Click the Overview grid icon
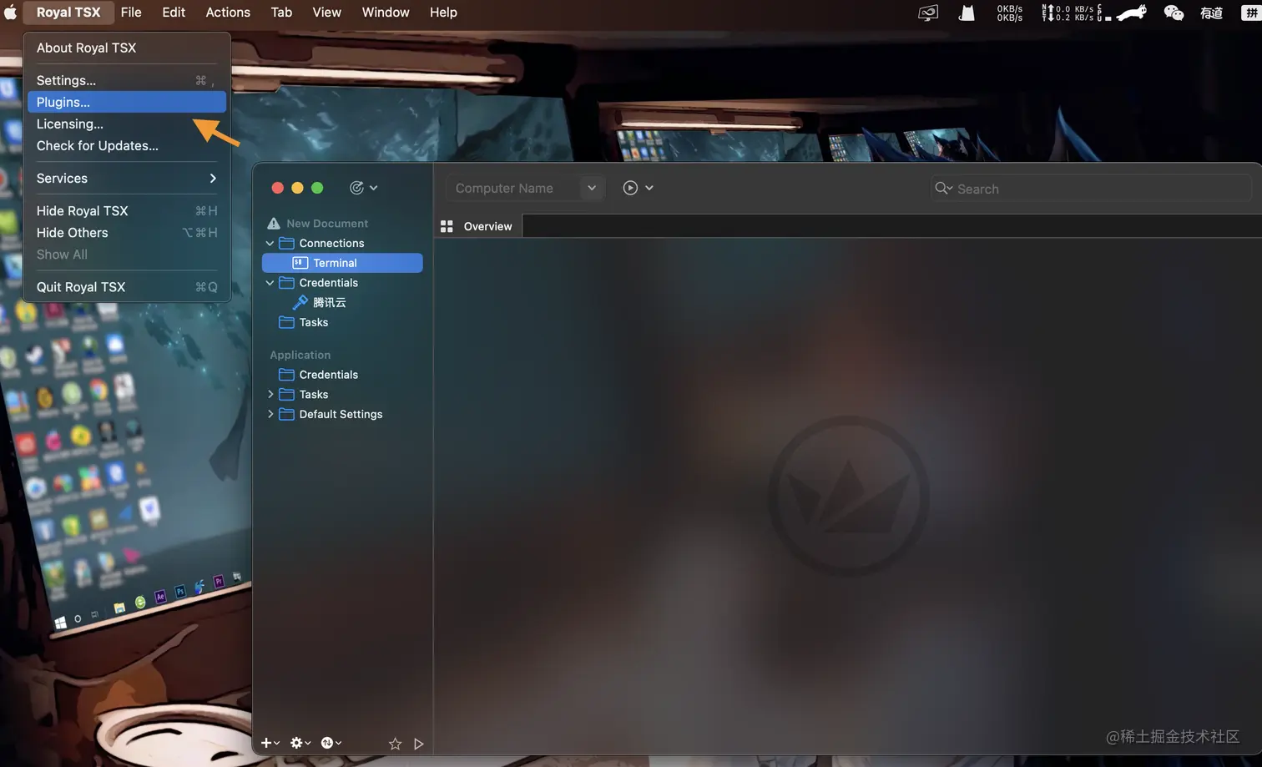Screen dimensions: 1262x767 click(x=447, y=226)
